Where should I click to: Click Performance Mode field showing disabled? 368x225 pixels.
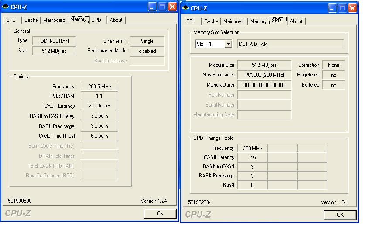tap(147, 51)
